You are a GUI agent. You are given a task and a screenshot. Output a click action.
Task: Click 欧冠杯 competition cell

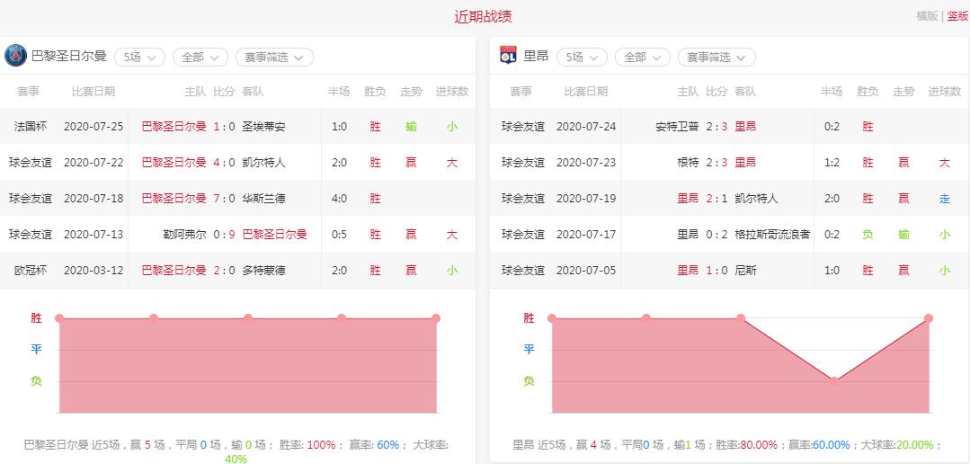[x=31, y=271]
